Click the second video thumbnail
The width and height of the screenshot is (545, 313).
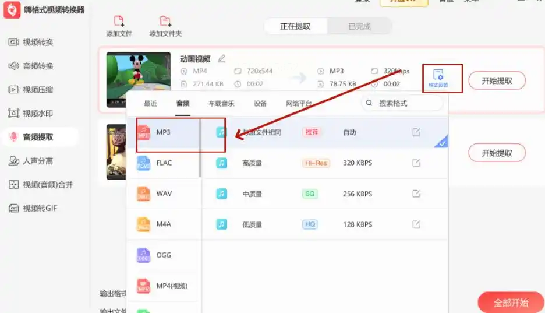116,152
